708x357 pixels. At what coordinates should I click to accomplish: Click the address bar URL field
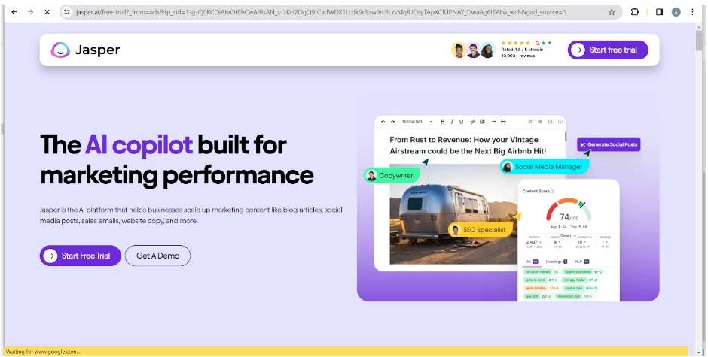(x=324, y=12)
